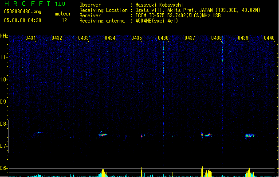Click the 0.7 kHz axis label
The width and height of the screenshot is (279, 177).
pos(4,146)
